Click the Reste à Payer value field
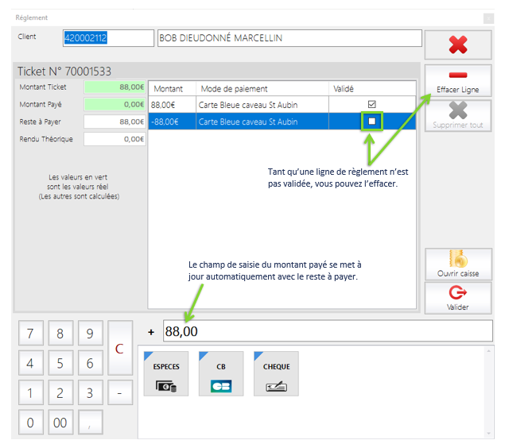Viewport: 505px width, 444px height. pyautogui.click(x=115, y=122)
